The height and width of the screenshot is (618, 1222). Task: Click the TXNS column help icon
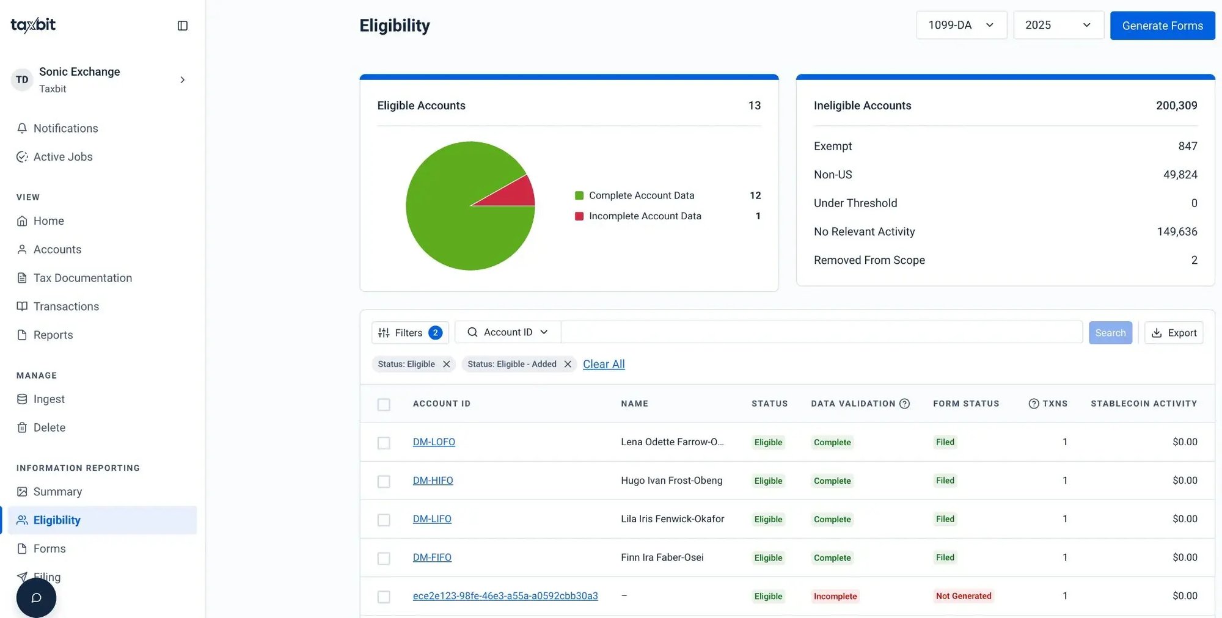pyautogui.click(x=1034, y=404)
